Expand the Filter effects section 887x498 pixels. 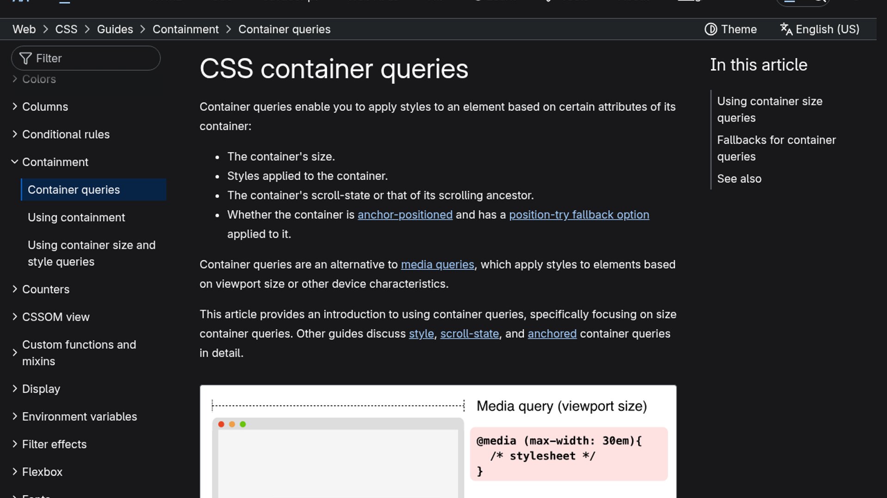pyautogui.click(x=15, y=444)
